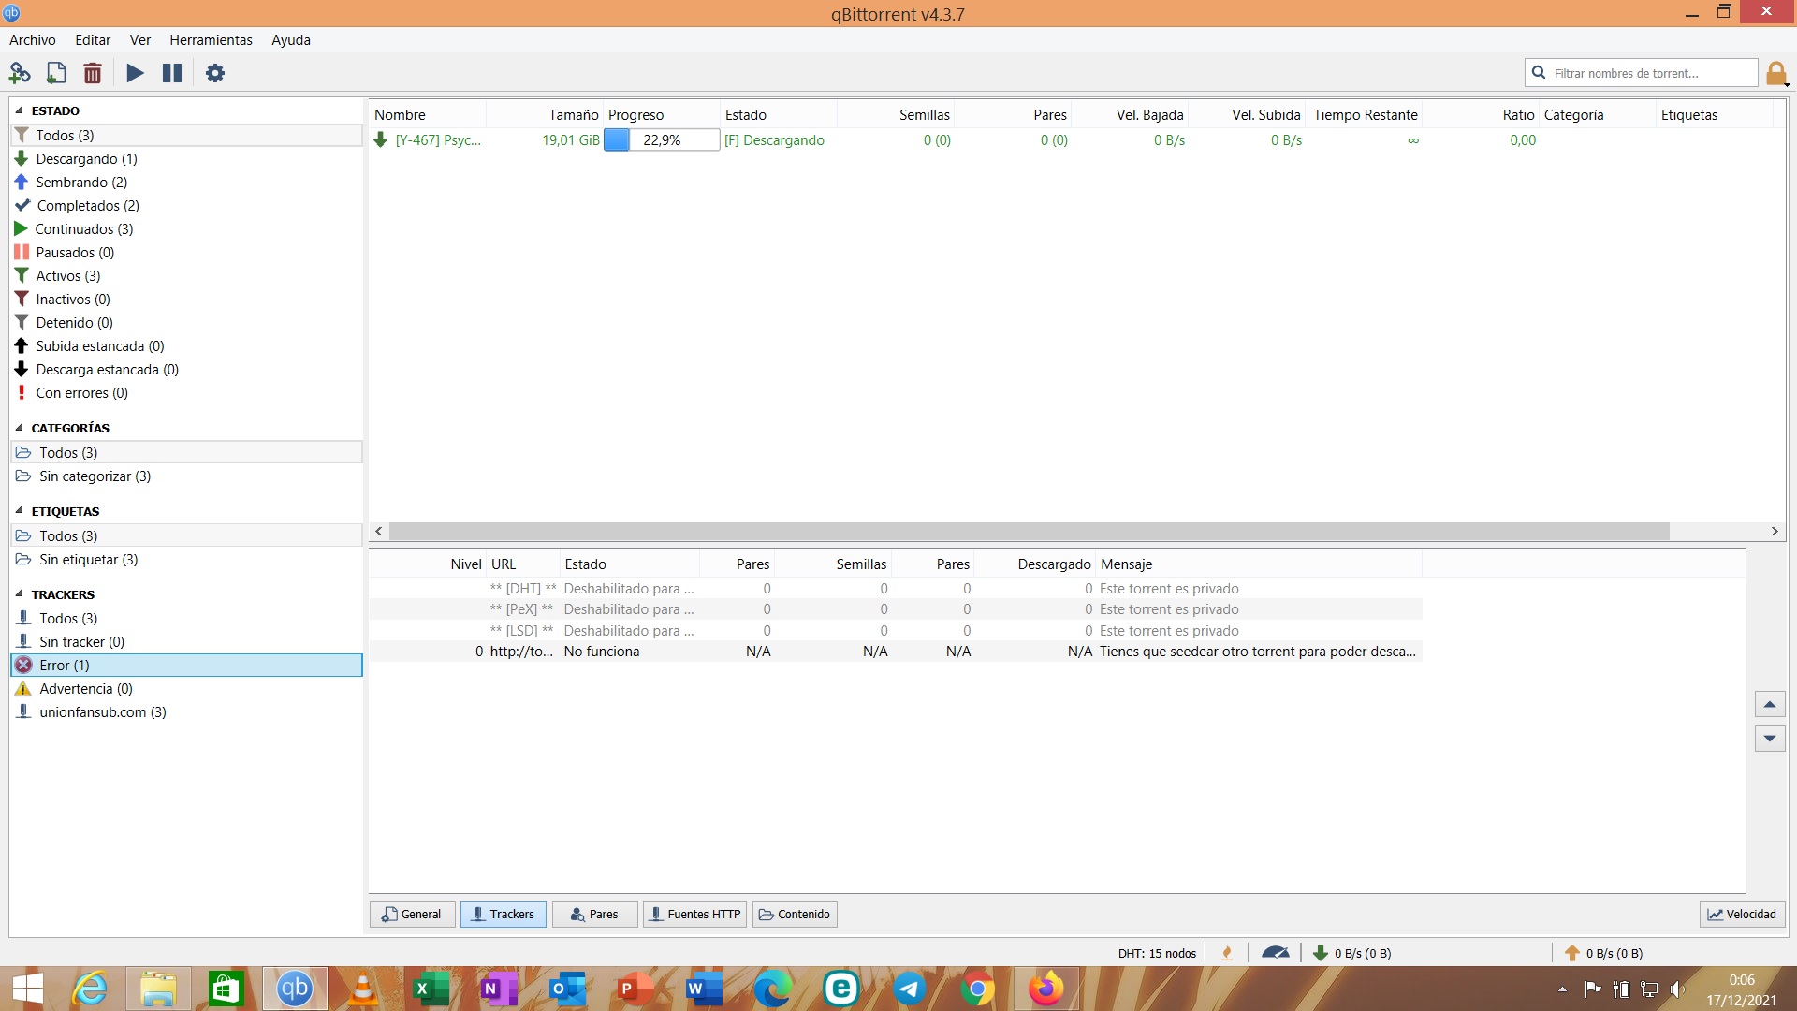Viewport: 1797px width, 1011px height.
Task: Select Descargando (1) status filter
Action: pyautogui.click(x=186, y=159)
